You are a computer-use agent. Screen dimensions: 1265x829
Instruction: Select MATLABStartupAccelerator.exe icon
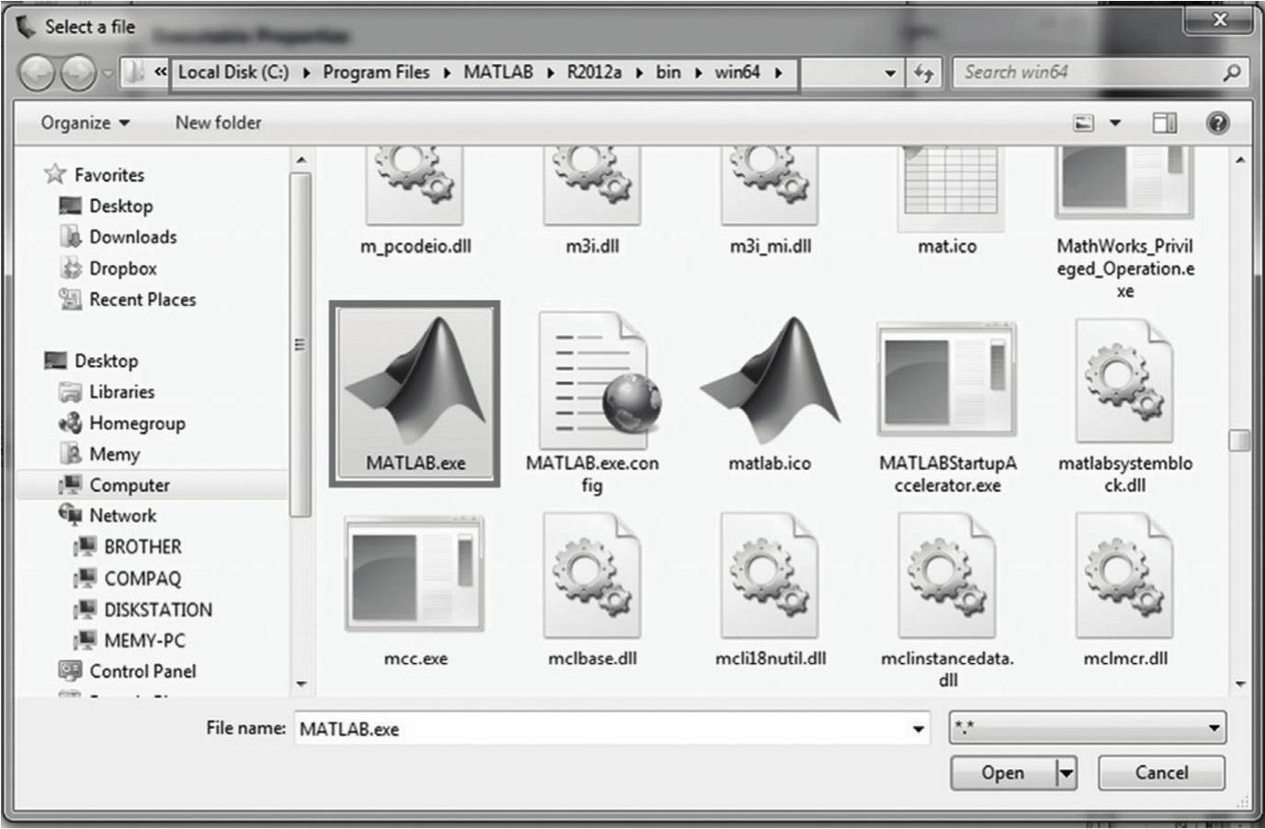pyautogui.click(x=947, y=381)
